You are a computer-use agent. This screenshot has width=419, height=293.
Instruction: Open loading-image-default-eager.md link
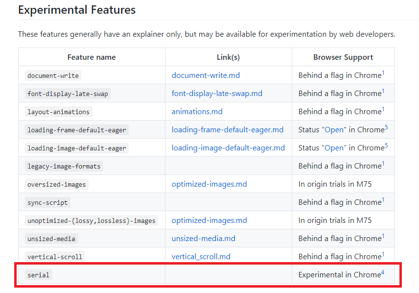coord(228,147)
